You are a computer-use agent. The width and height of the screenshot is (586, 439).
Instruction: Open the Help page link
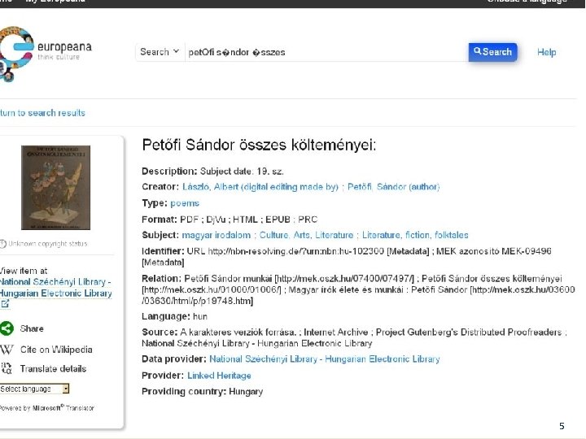click(x=546, y=52)
